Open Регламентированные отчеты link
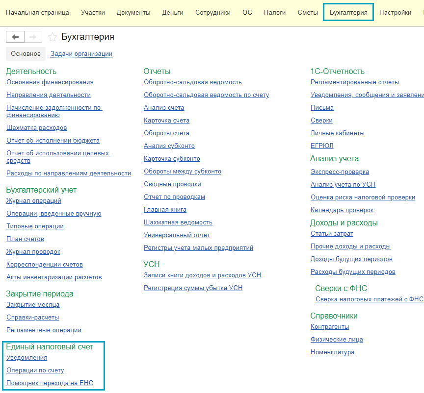The image size is (424, 393). (354, 82)
